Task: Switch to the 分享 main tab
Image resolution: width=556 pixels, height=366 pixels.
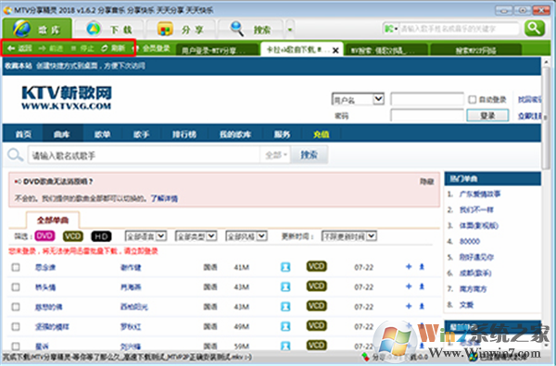Action: [181, 29]
